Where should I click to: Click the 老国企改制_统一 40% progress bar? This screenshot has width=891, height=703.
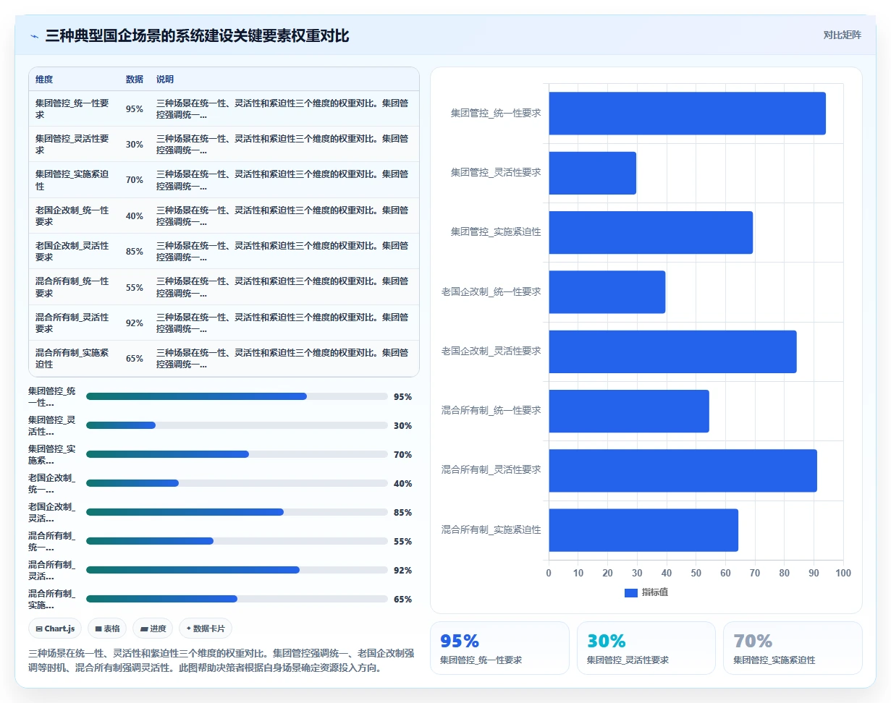tap(237, 483)
